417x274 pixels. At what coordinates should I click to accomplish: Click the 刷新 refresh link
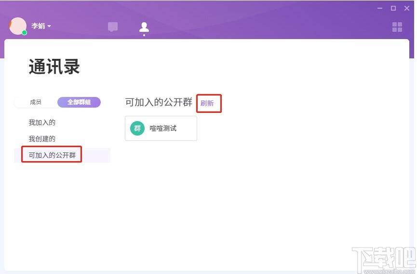pos(207,103)
